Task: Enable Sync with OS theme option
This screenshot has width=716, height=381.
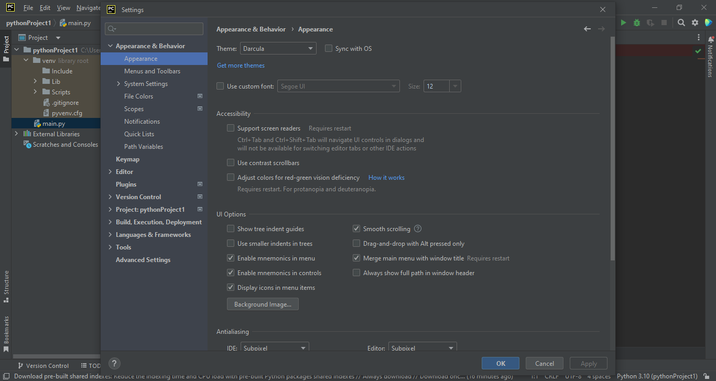Action: pyautogui.click(x=329, y=48)
